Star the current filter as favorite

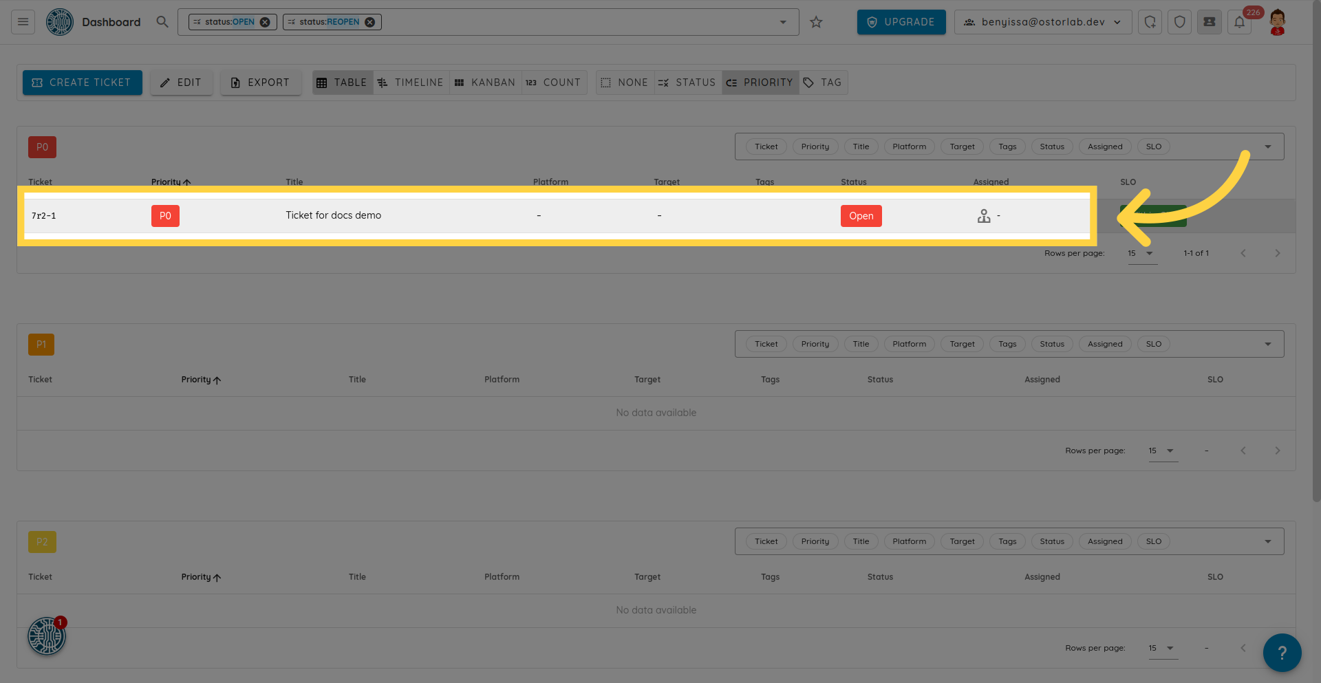pos(816,22)
